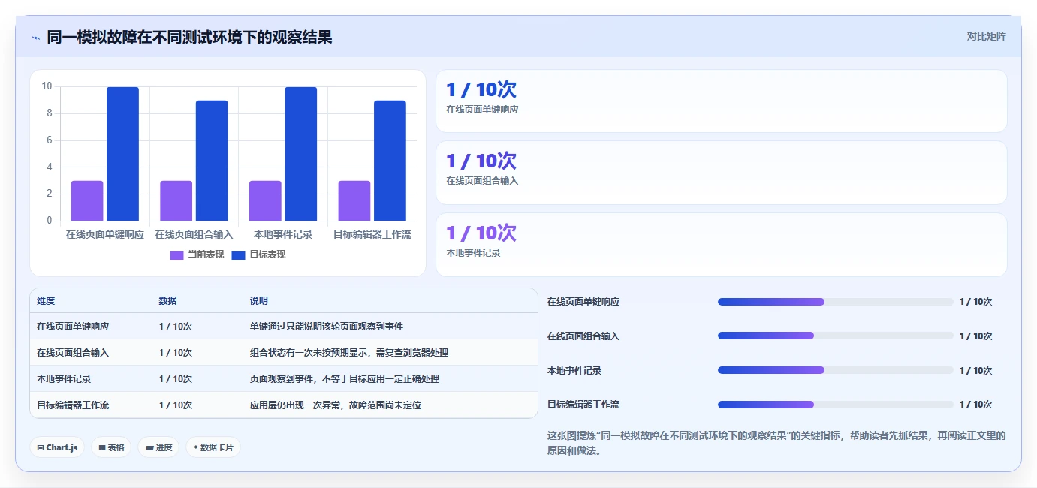
Task: Click the 在线页面组合输入 chart axis label
Action: (x=194, y=235)
